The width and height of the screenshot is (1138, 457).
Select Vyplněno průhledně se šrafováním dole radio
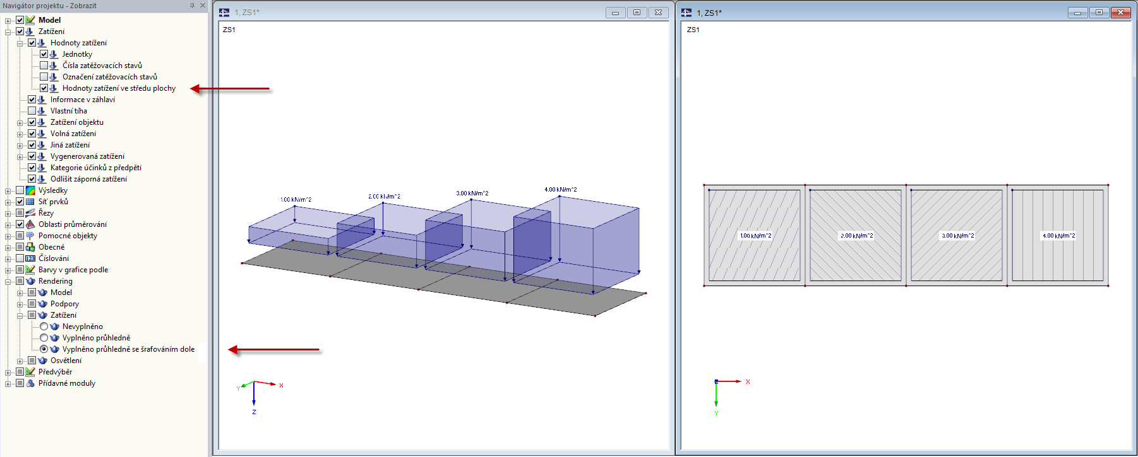pos(44,349)
